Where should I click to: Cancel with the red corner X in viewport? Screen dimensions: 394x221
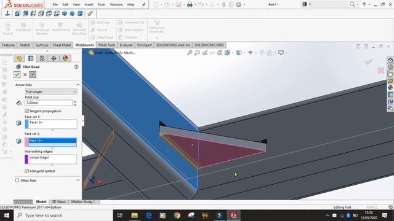pyautogui.click(x=380, y=70)
